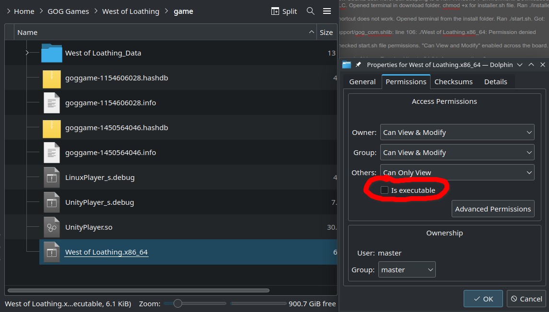The image size is (549, 312).
Task: Select the West of Loathing_Data folder name
Action: coord(103,53)
